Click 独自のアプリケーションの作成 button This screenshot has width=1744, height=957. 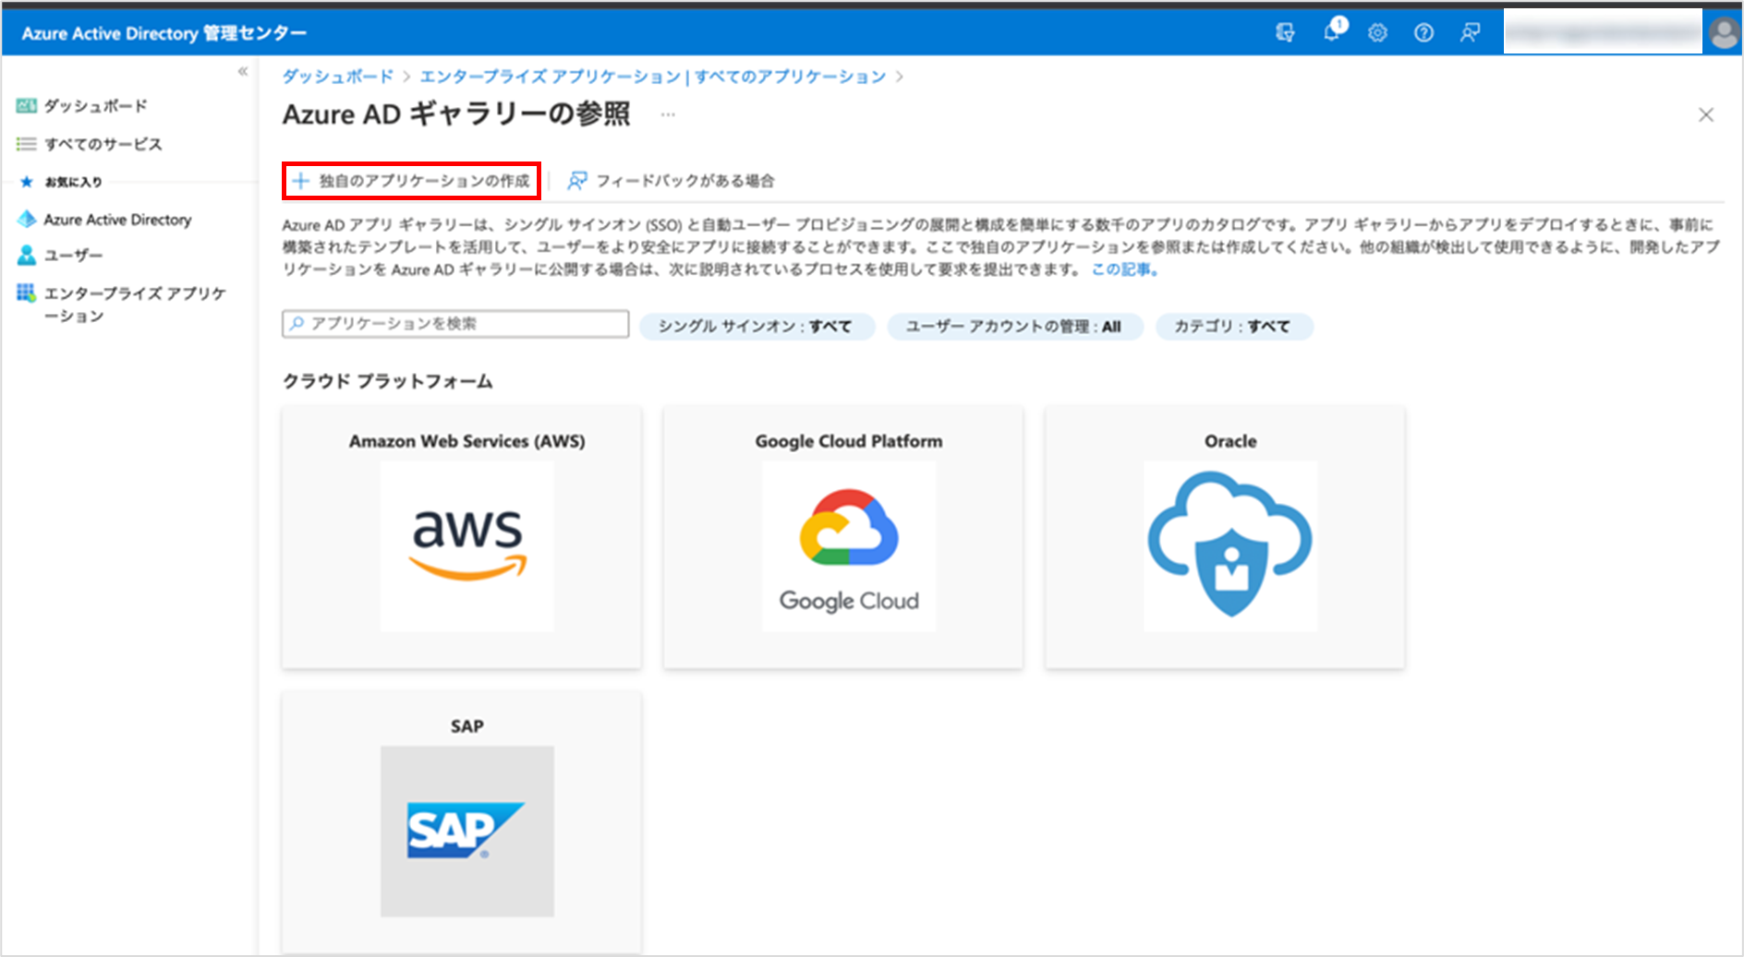coord(411,181)
